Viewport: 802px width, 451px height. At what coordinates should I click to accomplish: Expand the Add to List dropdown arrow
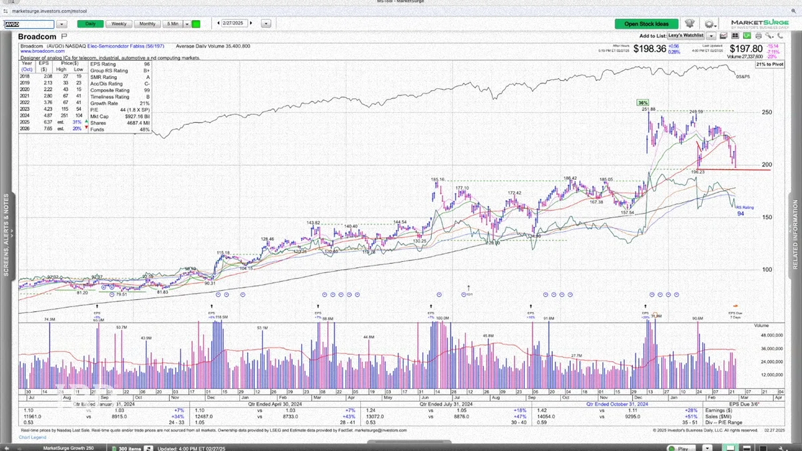point(711,35)
